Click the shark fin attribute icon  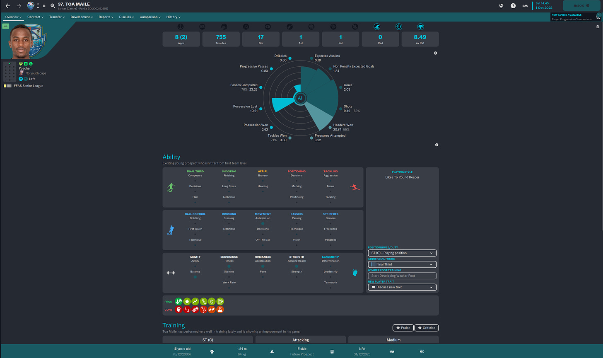coord(377,27)
